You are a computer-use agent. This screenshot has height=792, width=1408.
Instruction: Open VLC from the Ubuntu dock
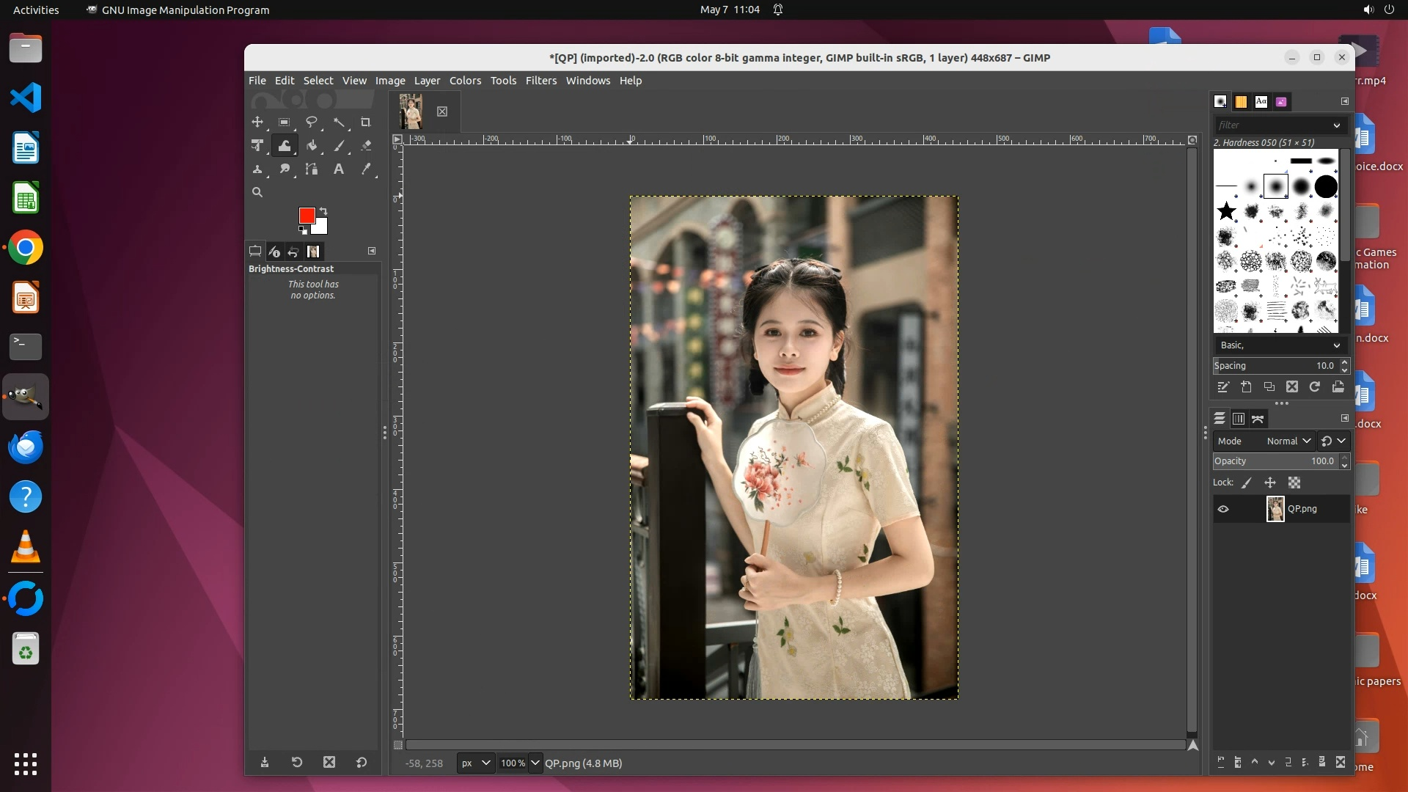pos(26,547)
